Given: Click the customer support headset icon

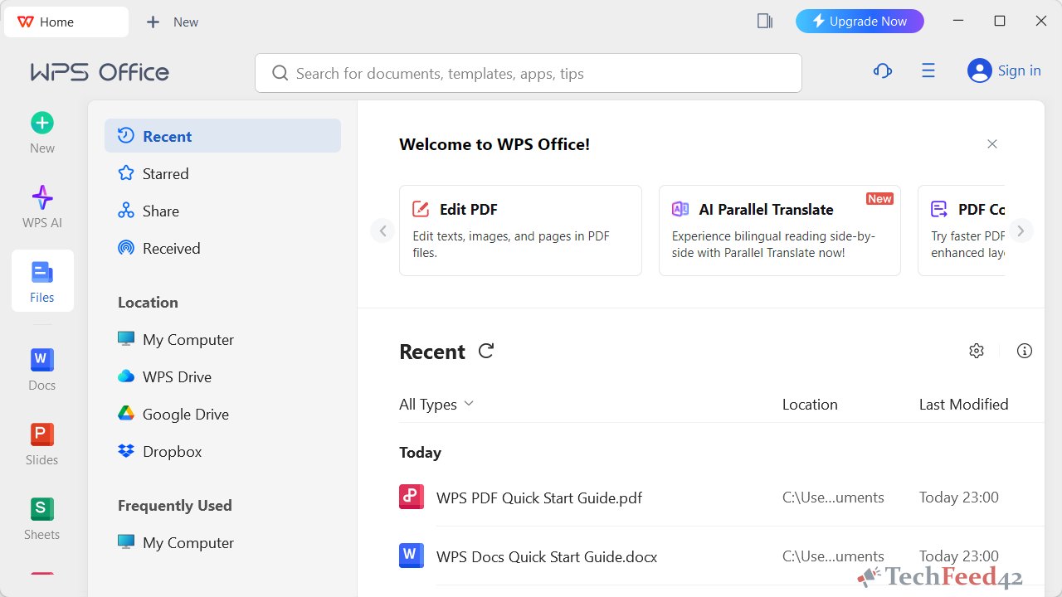Looking at the screenshot, I should (x=883, y=71).
